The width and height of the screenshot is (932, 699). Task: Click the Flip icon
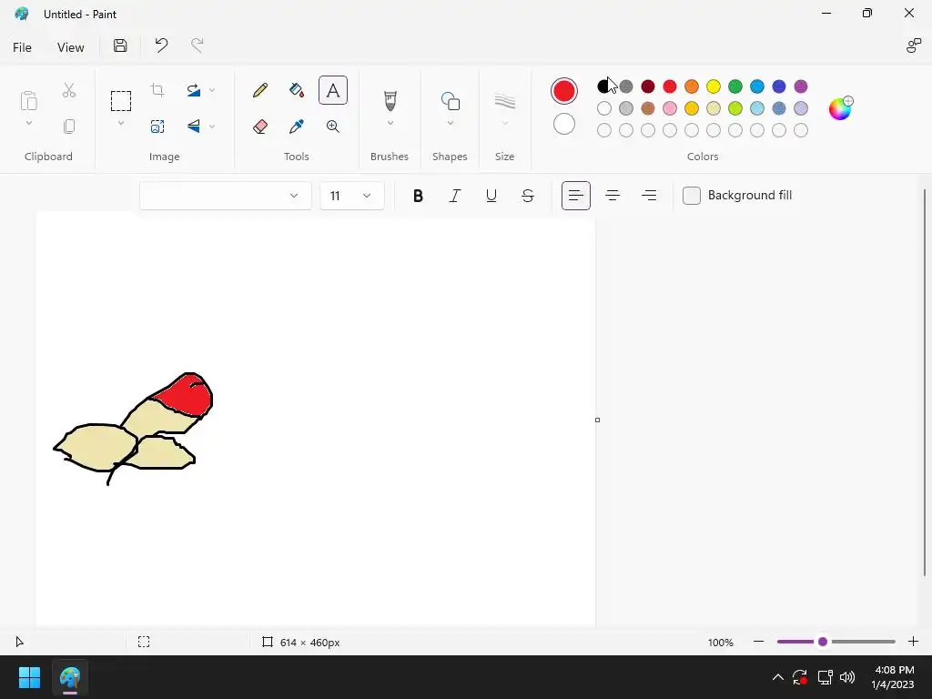pyautogui.click(x=194, y=126)
